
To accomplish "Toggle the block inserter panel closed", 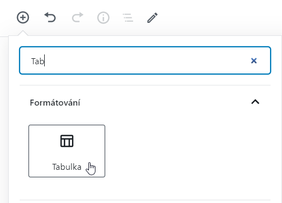I will 23,17.
